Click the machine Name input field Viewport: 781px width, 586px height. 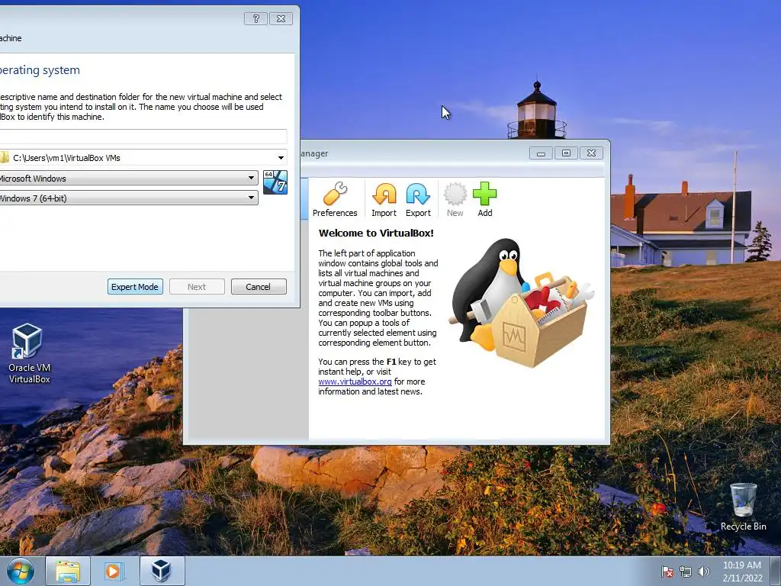(x=143, y=137)
